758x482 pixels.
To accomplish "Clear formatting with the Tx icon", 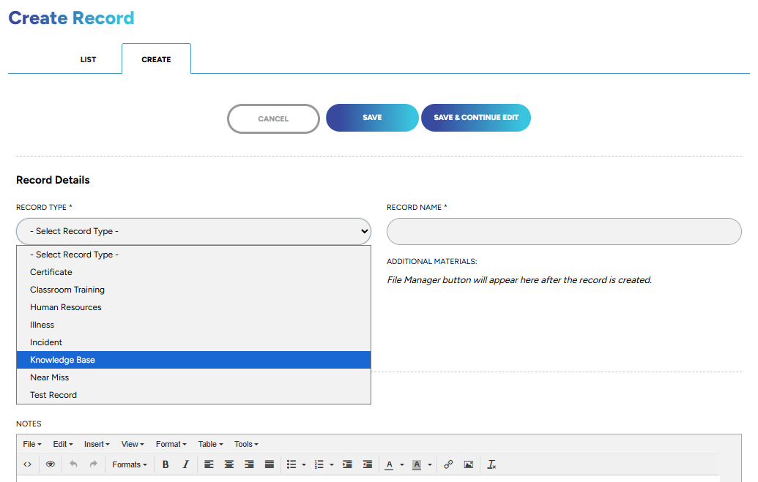I will click(491, 464).
